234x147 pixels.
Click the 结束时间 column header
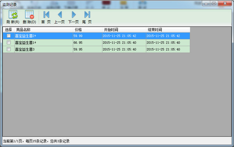coord(168,30)
